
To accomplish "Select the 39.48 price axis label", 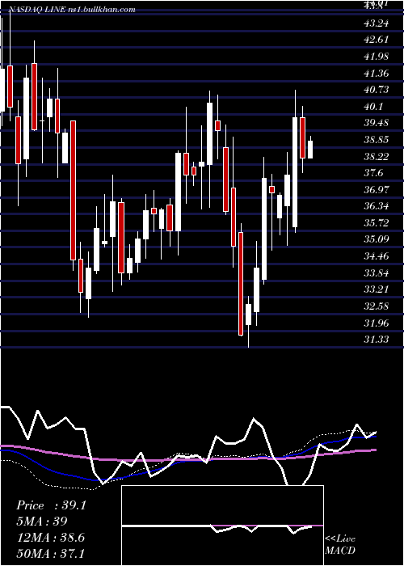I will pos(377,123).
